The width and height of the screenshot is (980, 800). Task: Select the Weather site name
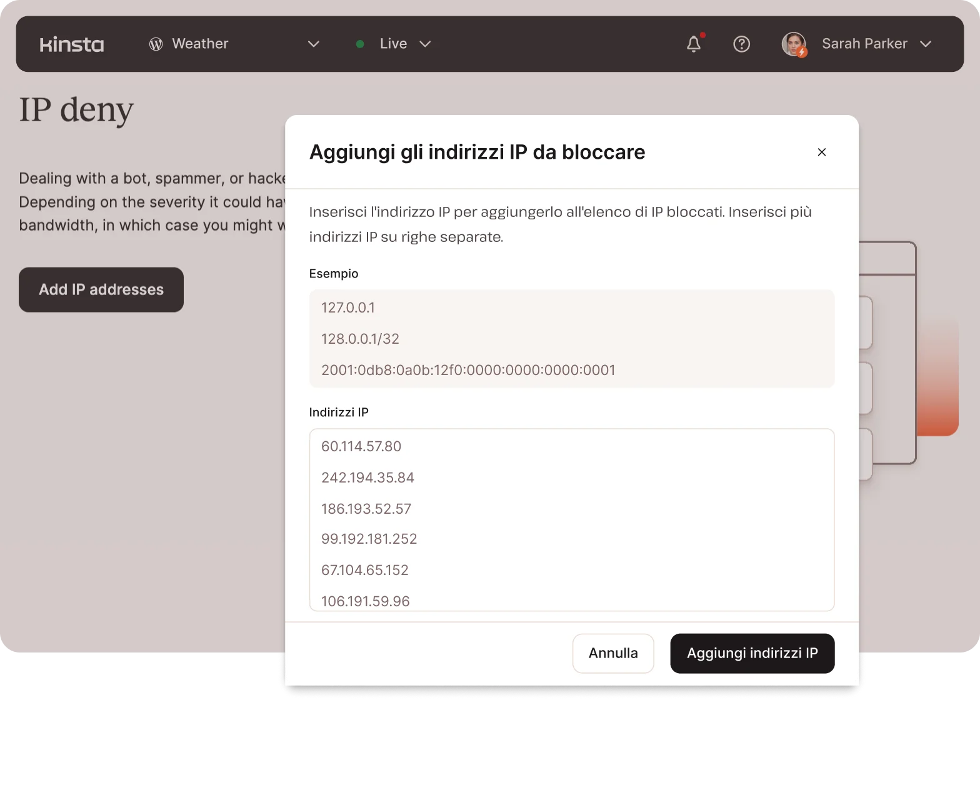200,44
